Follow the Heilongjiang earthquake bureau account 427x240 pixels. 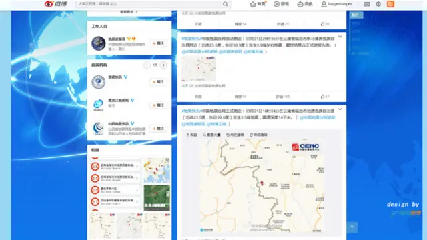[x=158, y=105]
